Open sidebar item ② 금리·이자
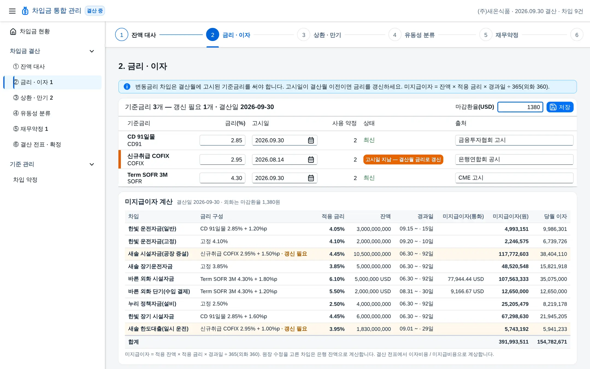 (x=52, y=82)
